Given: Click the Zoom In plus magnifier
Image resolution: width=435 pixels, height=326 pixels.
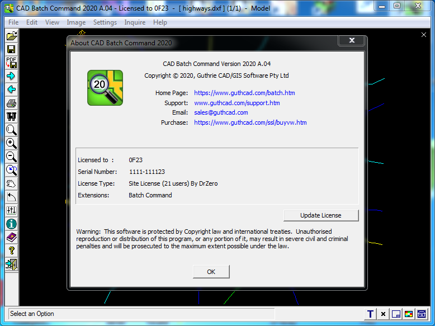Looking at the screenshot, I should 12,144.
